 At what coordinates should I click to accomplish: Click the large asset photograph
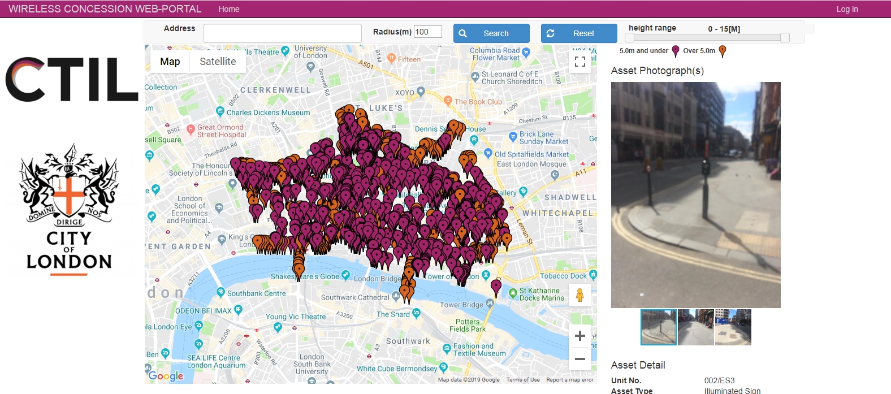coord(696,195)
